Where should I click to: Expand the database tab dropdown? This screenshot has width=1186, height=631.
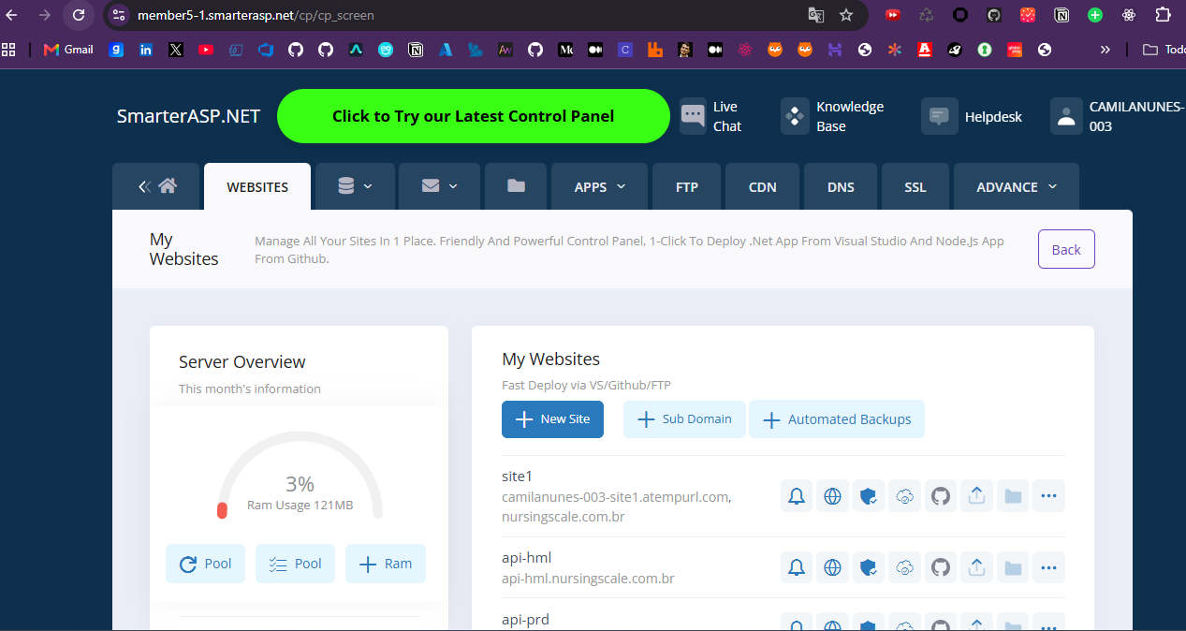355,186
